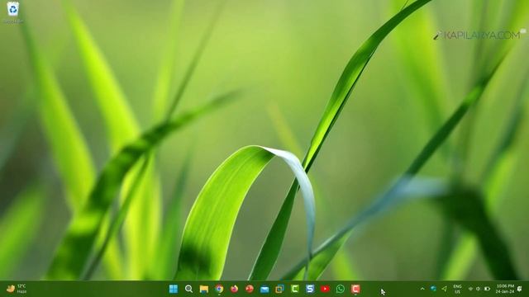This screenshot has width=529, height=297.
Task: Open notification center bell icon
Action: tap(520, 289)
